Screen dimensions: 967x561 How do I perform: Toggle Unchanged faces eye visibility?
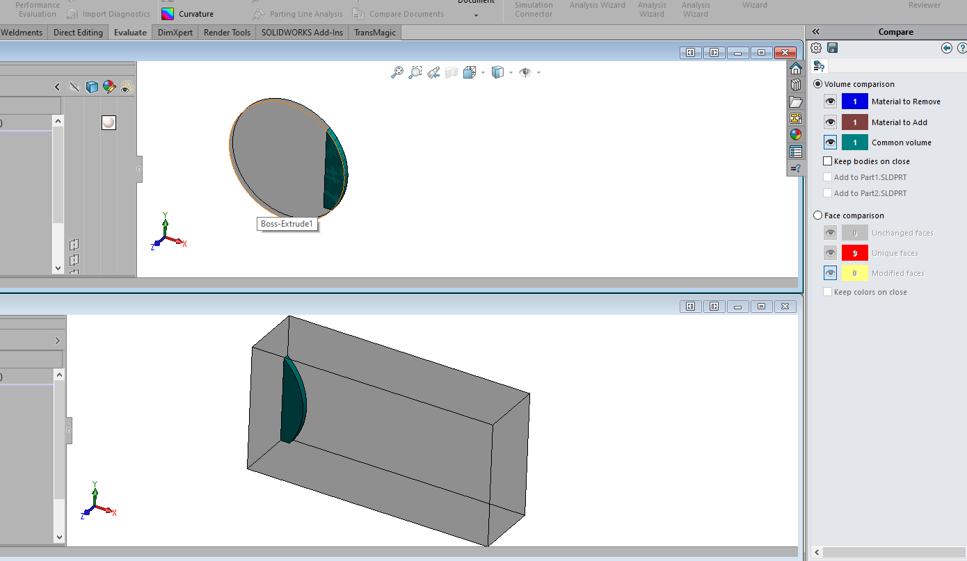coord(831,233)
